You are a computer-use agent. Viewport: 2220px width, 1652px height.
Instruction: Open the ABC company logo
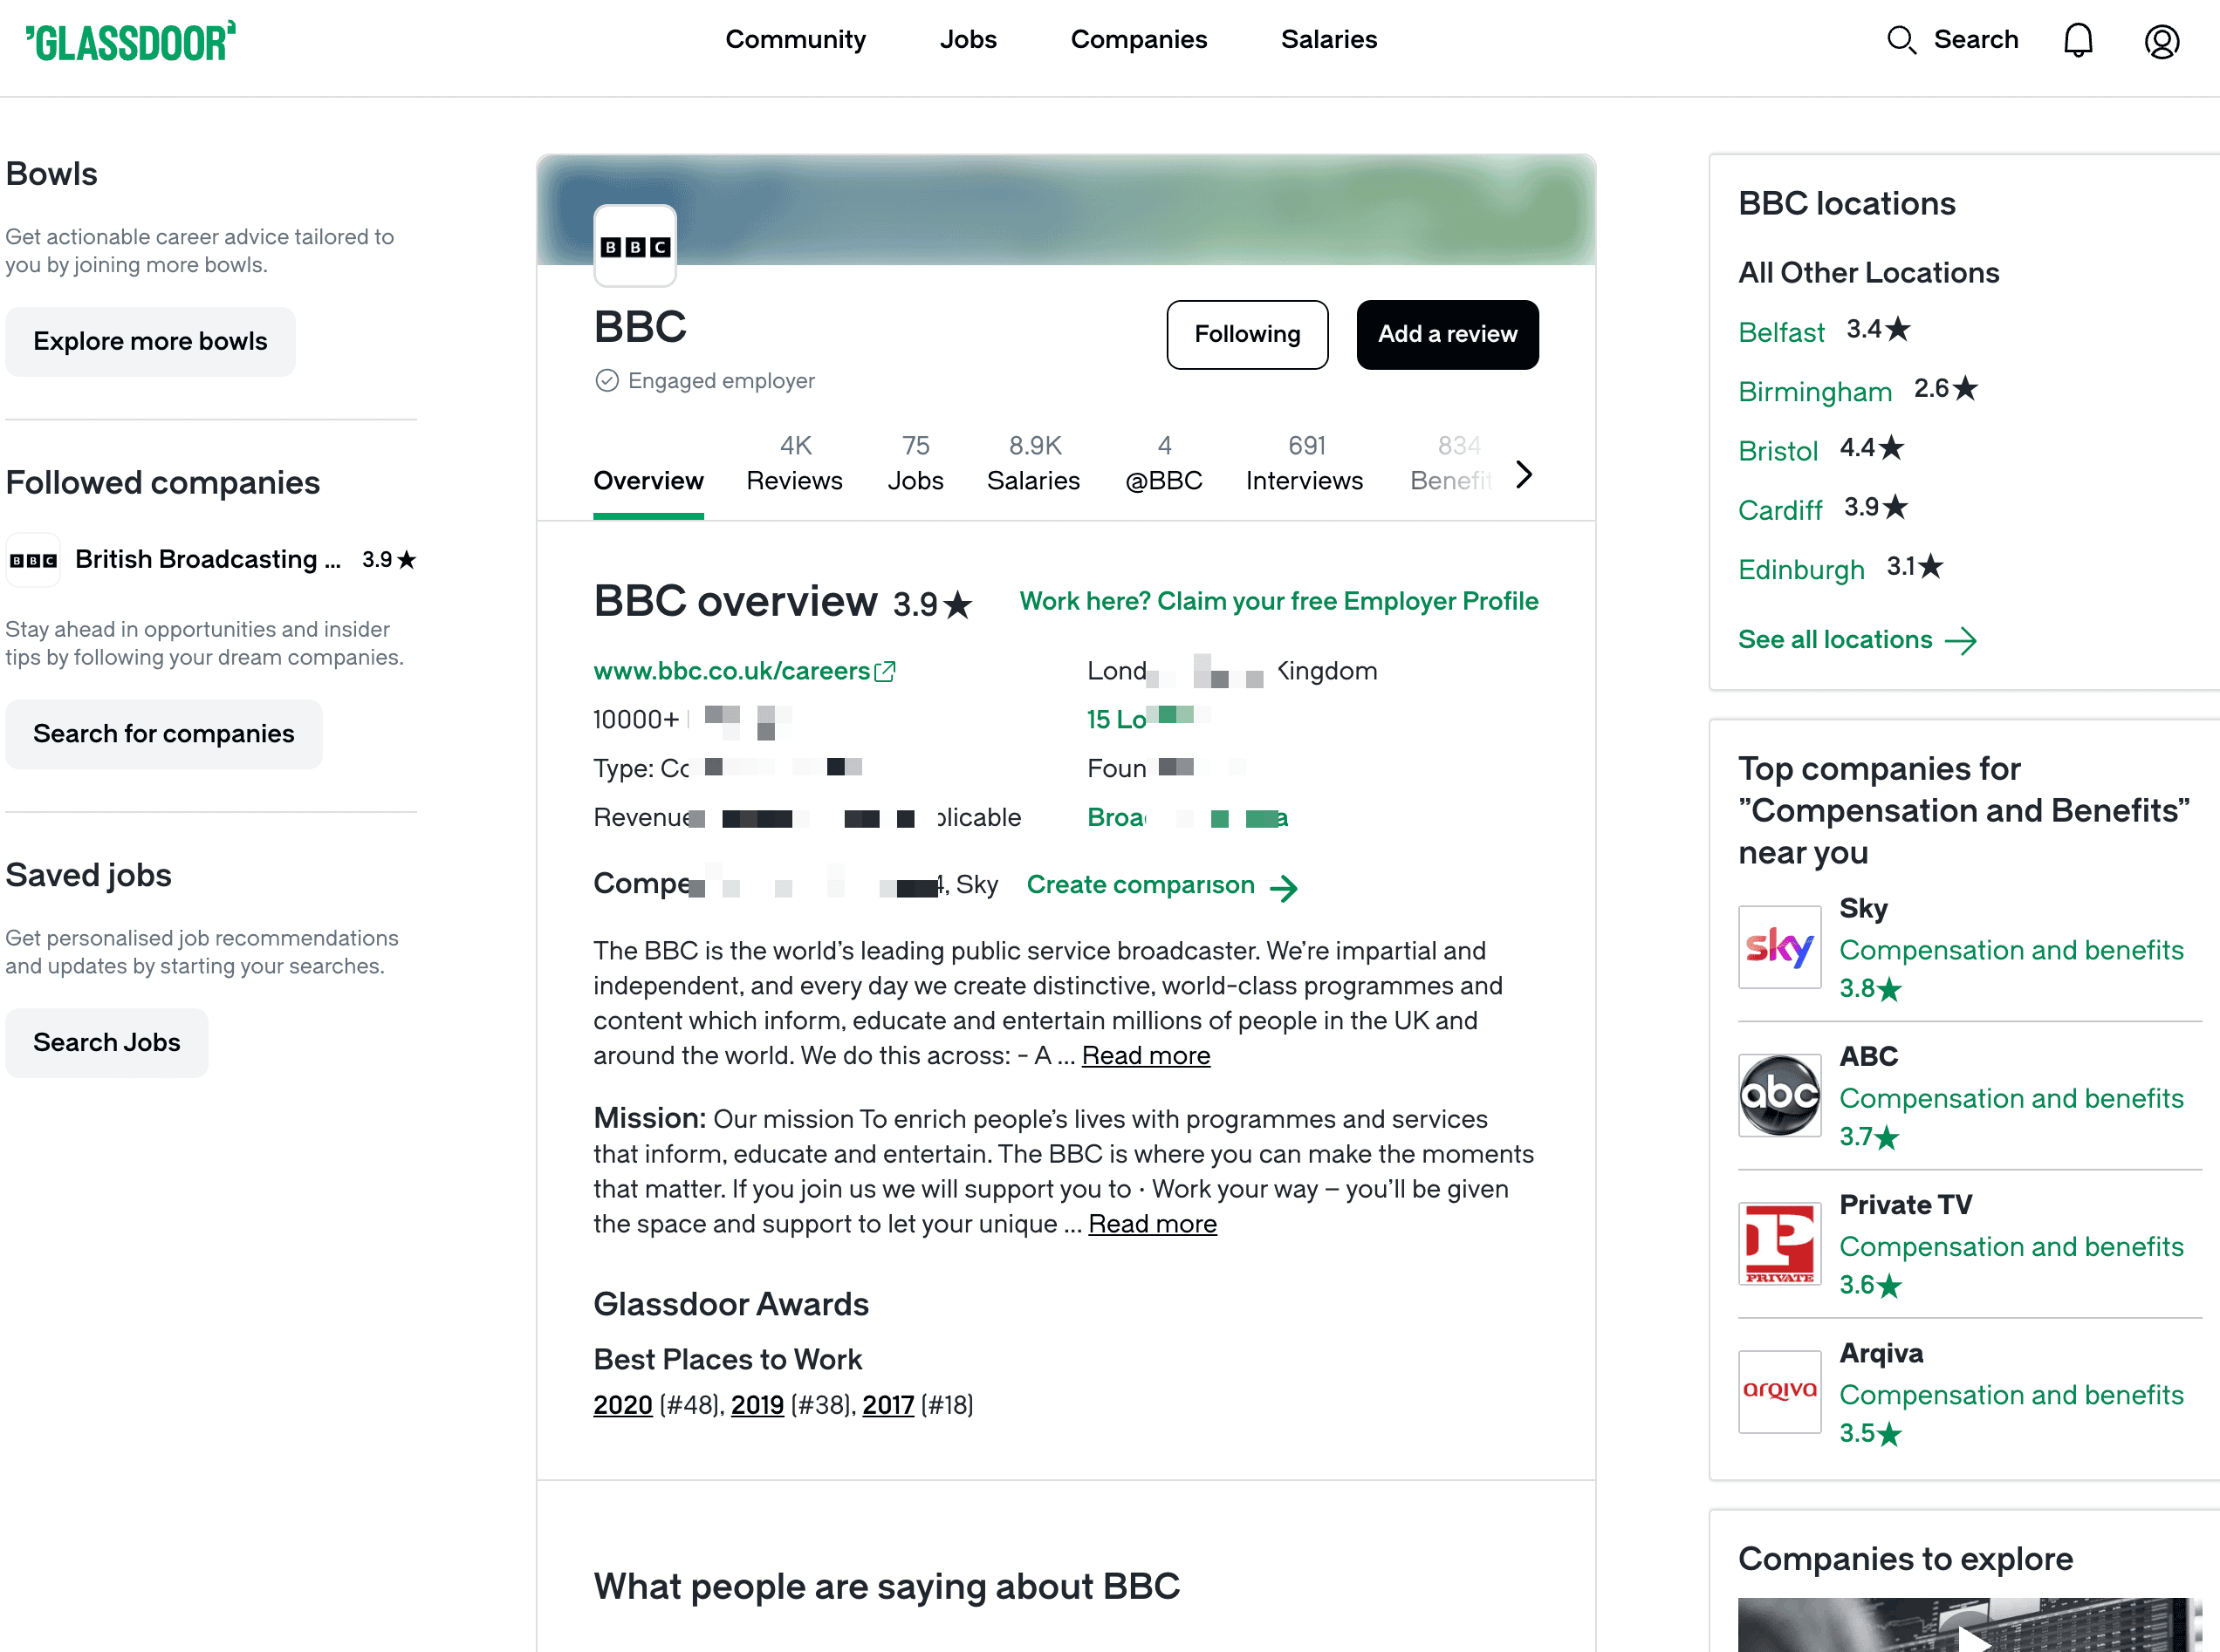(1778, 1095)
